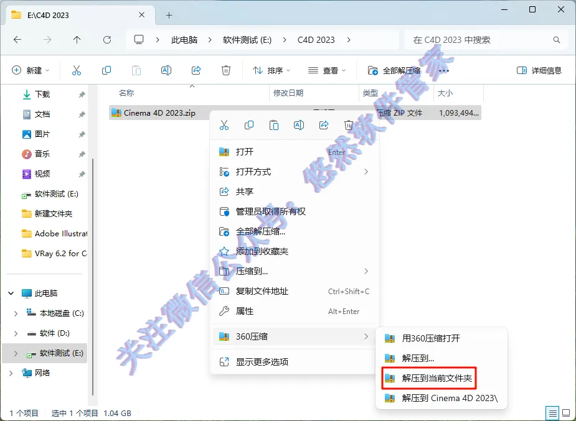Viewport: 576px width, 421px height.
Task: Open the 排序 dropdown
Action: 271,70
